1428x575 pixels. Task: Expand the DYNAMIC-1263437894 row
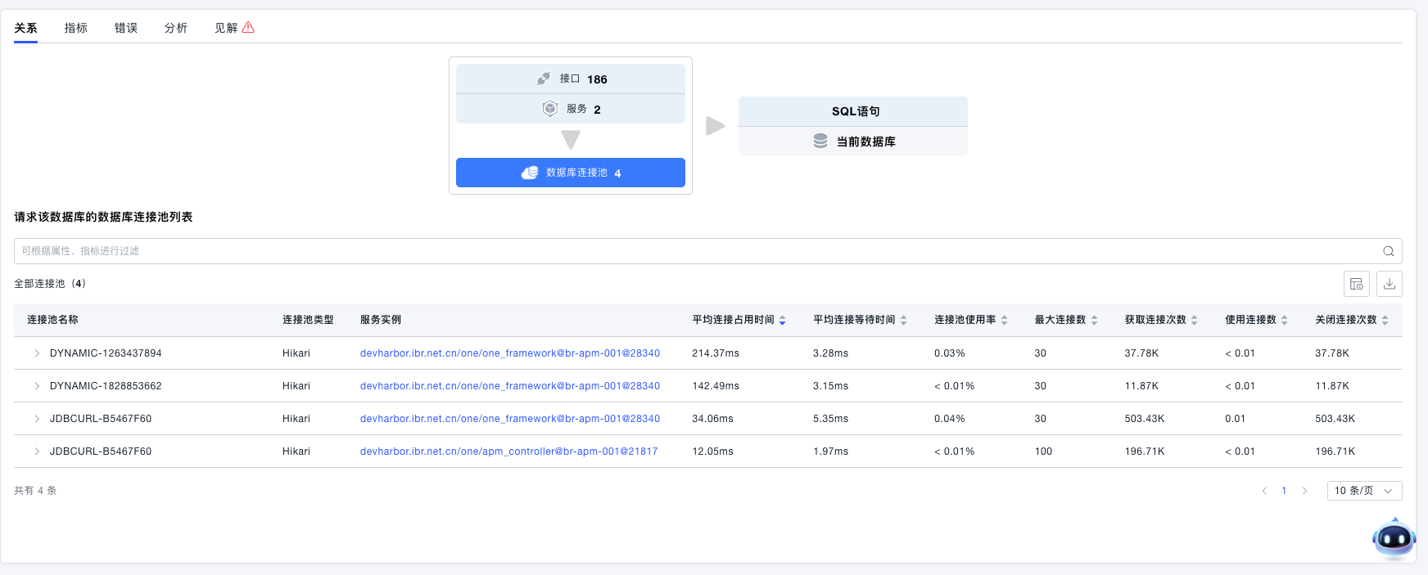(x=37, y=353)
